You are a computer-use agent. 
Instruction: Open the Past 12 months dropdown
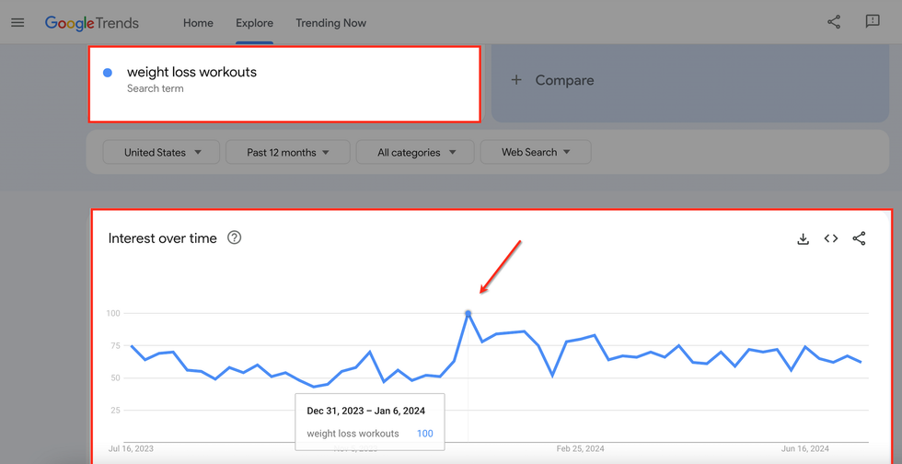pyautogui.click(x=287, y=153)
